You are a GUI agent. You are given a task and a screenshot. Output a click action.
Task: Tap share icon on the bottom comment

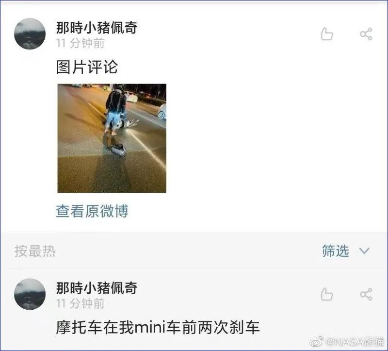click(x=366, y=294)
